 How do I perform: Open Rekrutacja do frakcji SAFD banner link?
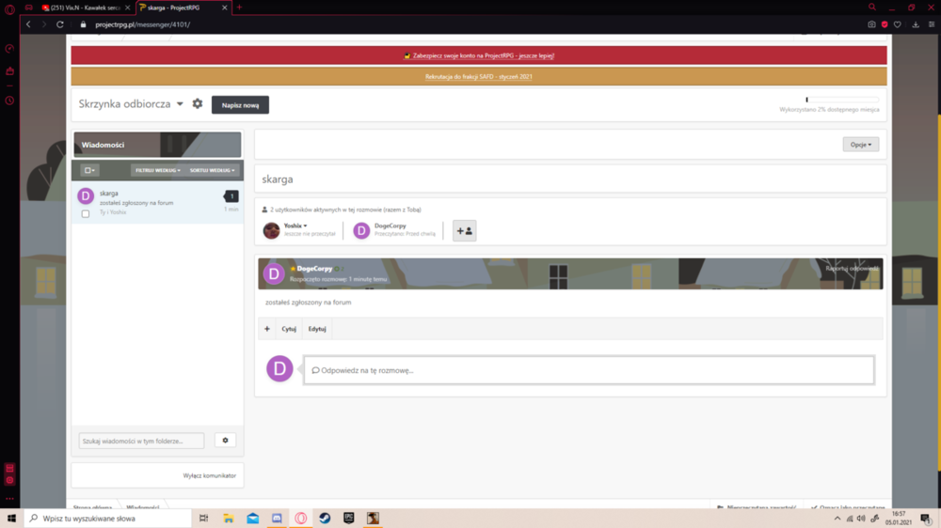(479, 77)
